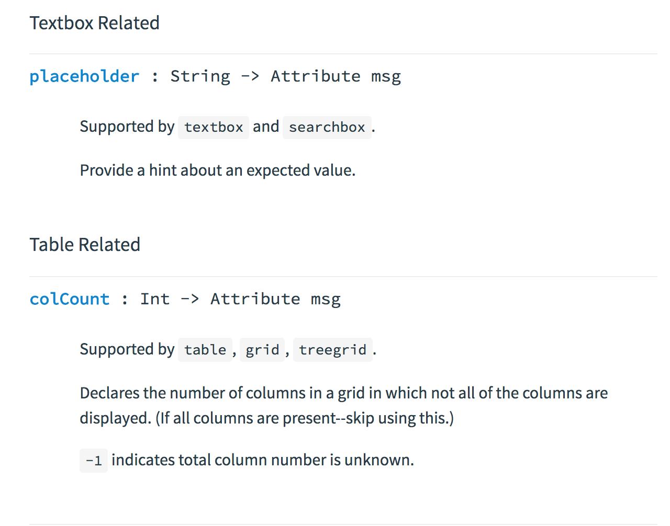Click 'Supported by' text in colCount section
Viewport: 670px width, 526px height.
(127, 349)
